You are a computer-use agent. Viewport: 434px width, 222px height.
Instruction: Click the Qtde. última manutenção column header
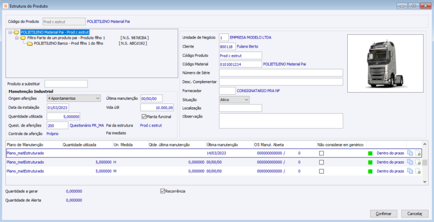point(177,145)
